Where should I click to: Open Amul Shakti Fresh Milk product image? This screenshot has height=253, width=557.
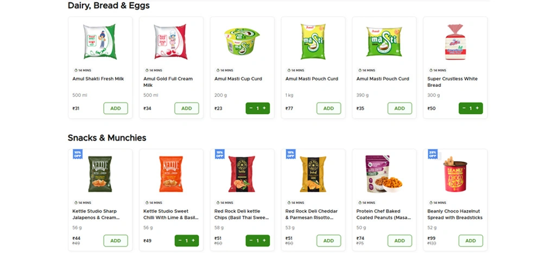point(100,41)
